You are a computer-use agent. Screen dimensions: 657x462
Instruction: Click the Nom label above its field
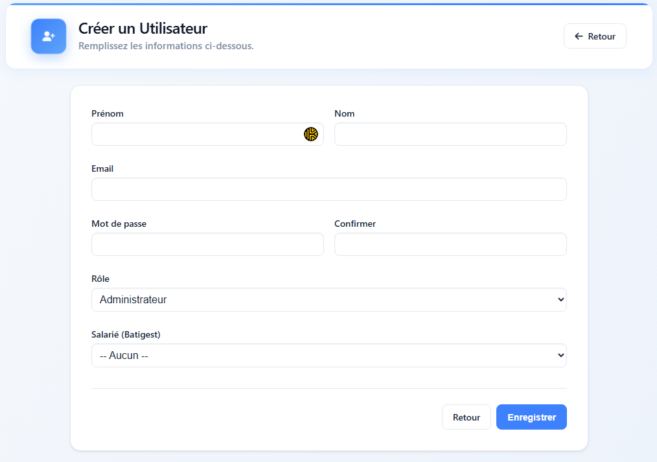point(344,113)
